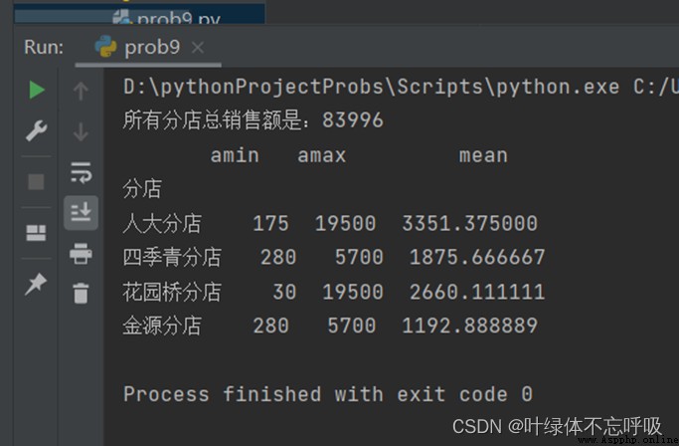The image size is (679, 446).
Task: Clear console with trash can icon
Action: [81, 294]
